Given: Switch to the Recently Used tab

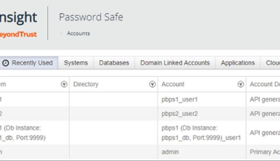Looking at the screenshot, I should click(29, 63).
